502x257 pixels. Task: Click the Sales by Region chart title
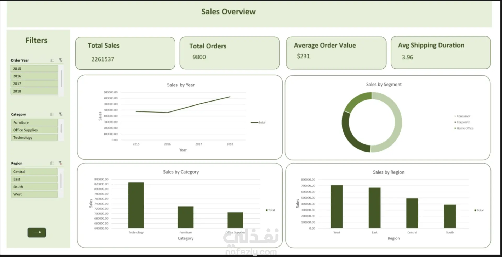pos(389,172)
